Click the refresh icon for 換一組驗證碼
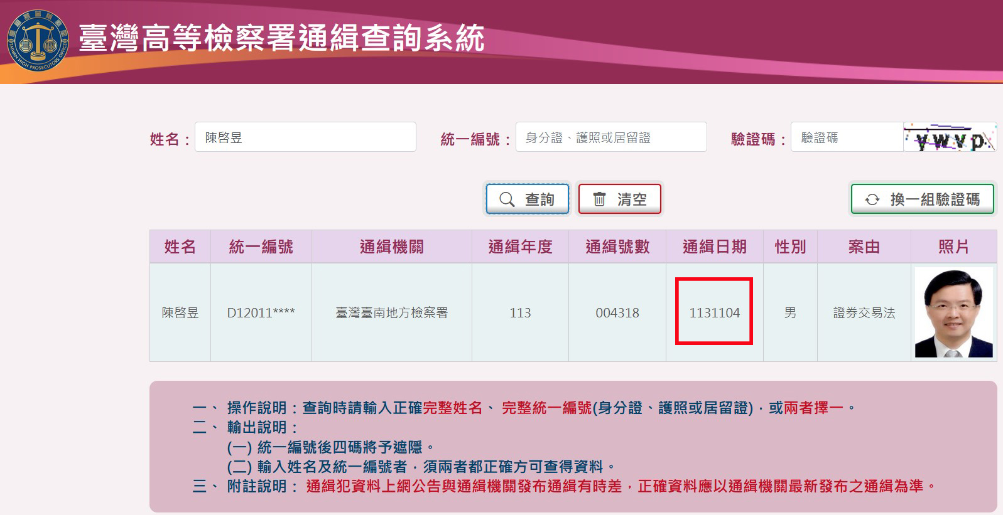The height and width of the screenshot is (515, 1003). (872, 199)
